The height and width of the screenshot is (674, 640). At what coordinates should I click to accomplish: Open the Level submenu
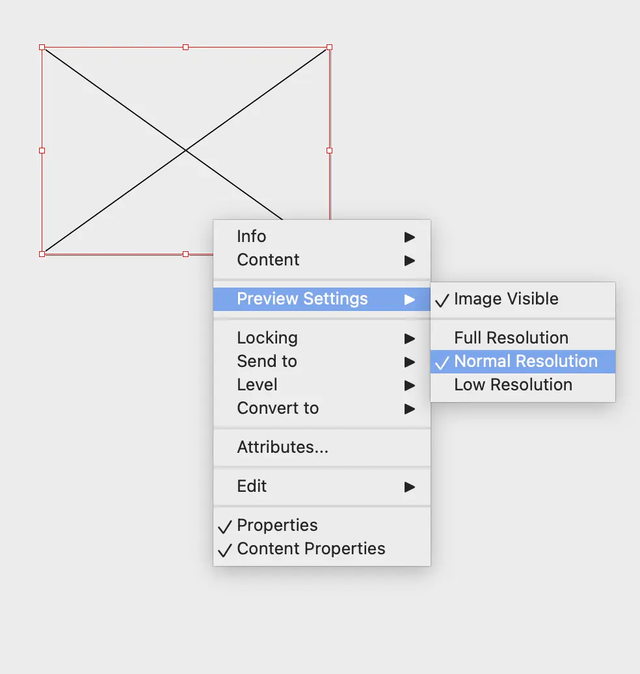pos(322,385)
